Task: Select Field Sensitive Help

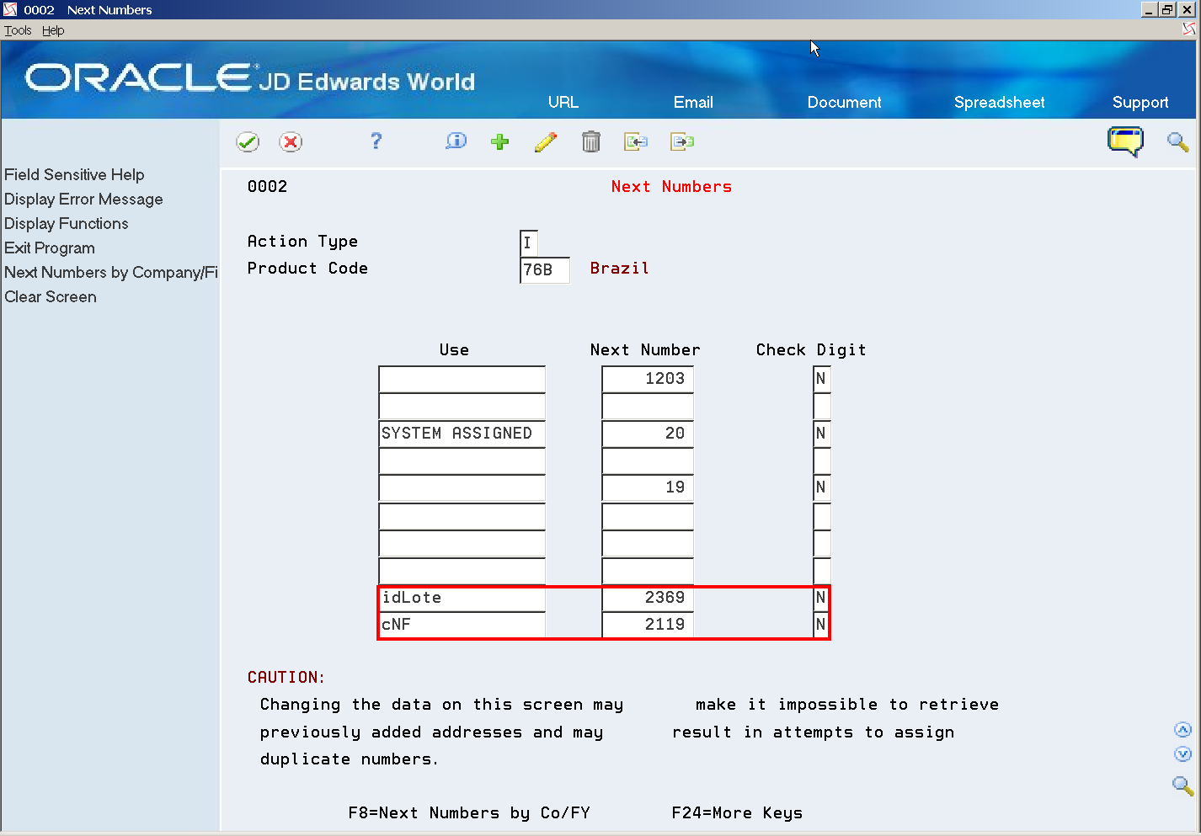Action: (x=74, y=174)
